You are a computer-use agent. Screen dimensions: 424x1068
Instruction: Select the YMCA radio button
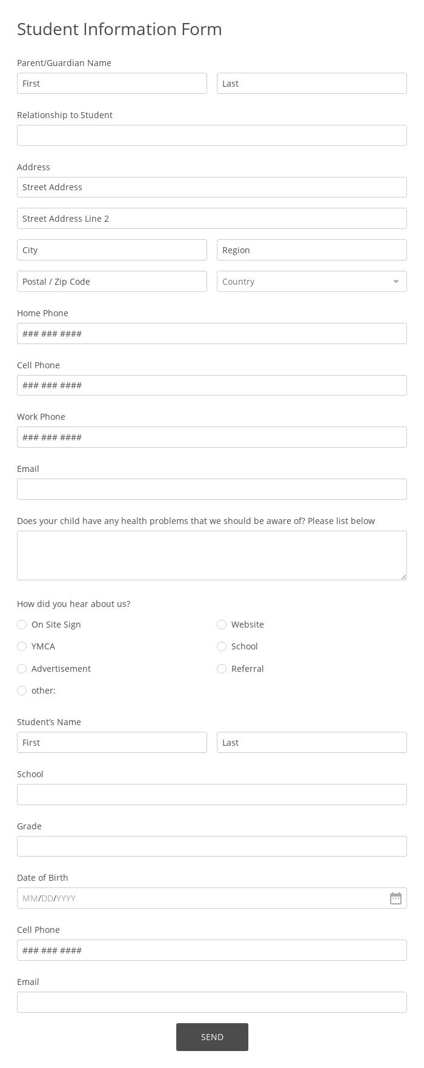click(22, 646)
